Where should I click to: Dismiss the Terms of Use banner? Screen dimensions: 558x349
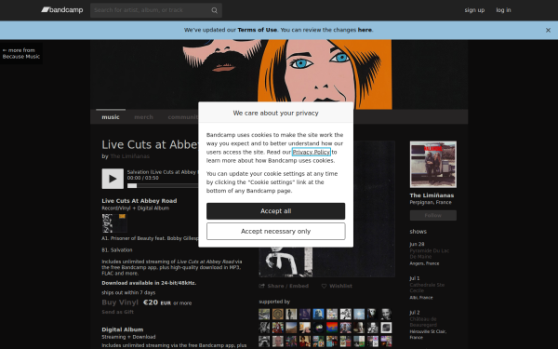[x=548, y=31]
